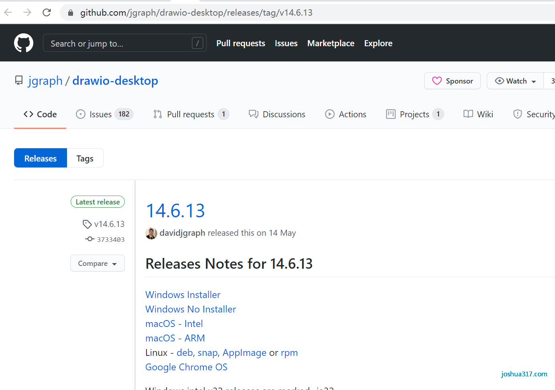Click the Issues circle icon
Image resolution: width=555 pixels, height=390 pixels.
[x=81, y=114]
